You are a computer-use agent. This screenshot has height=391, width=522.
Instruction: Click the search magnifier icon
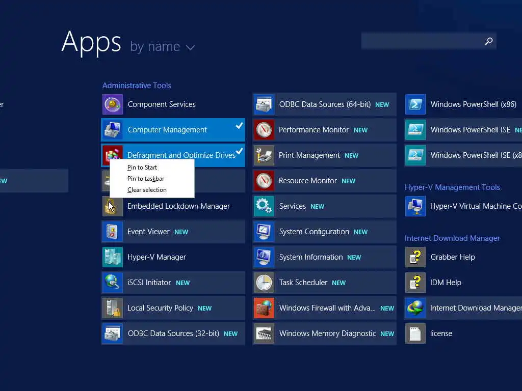[489, 41]
